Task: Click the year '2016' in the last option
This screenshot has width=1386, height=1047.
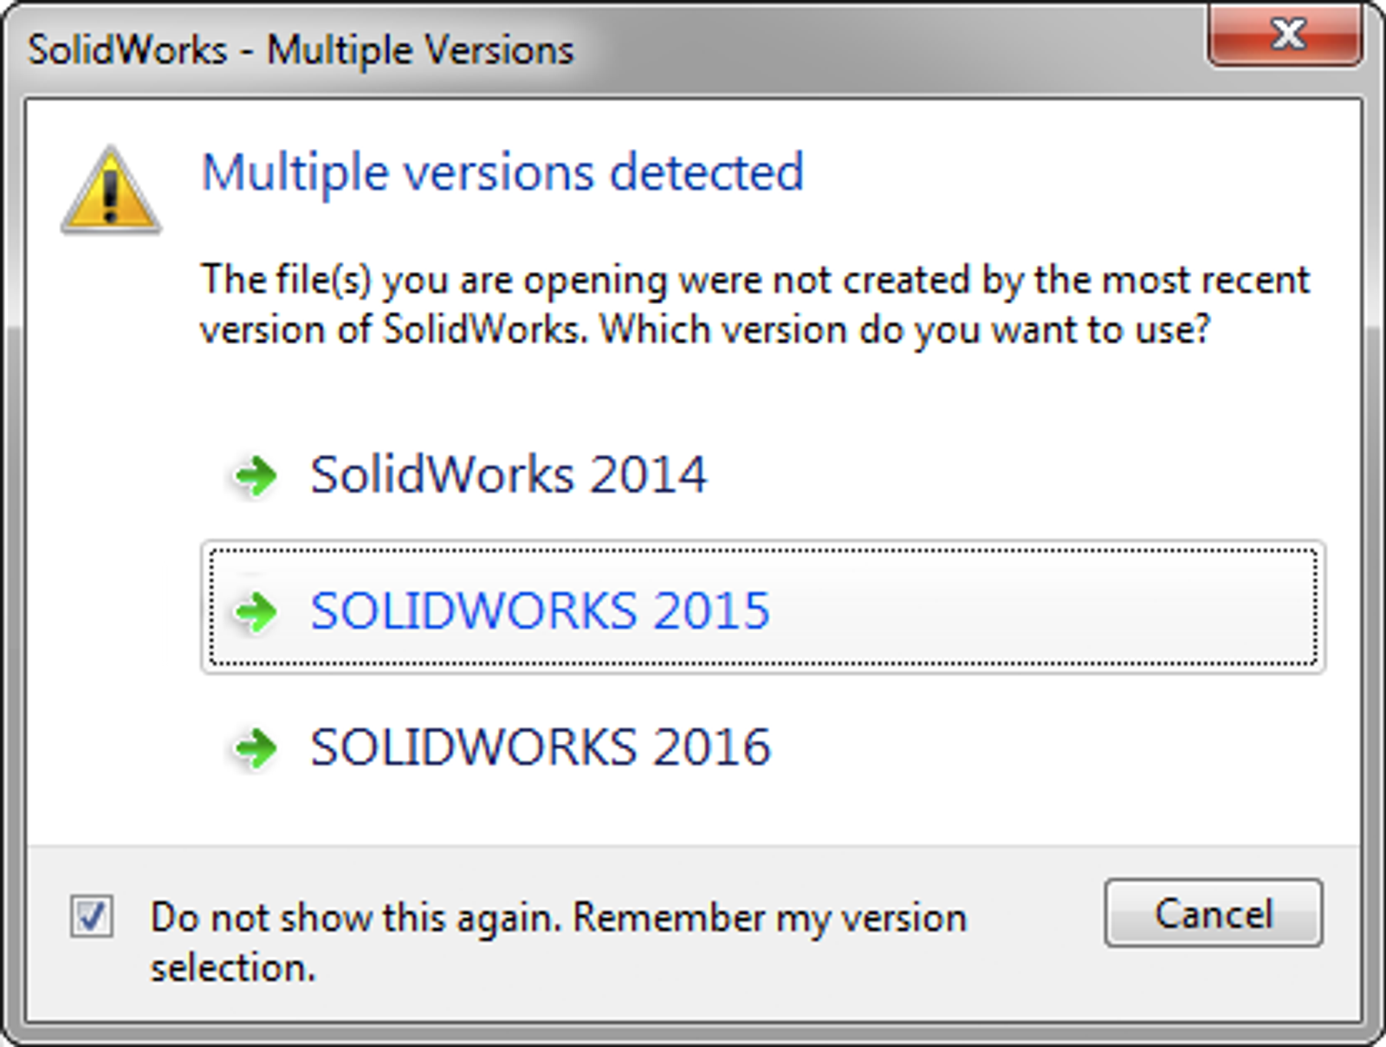Action: (x=710, y=746)
